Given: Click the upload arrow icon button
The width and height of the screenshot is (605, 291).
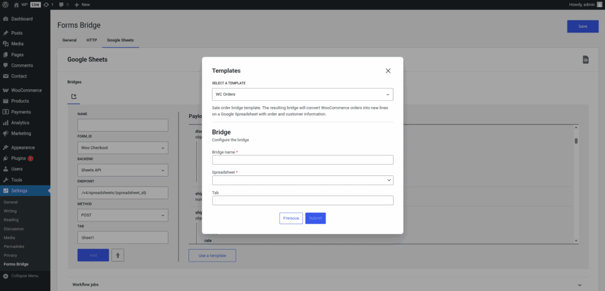Looking at the screenshot, I should (118, 255).
